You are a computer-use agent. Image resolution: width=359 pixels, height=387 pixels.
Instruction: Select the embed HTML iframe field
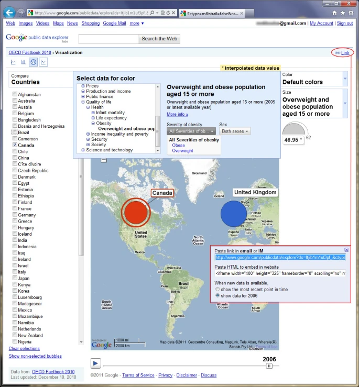coord(280,273)
